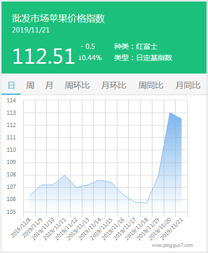Screen dimensions: 208x253
Task: Open the 月同比 tab
Action: click(x=188, y=85)
